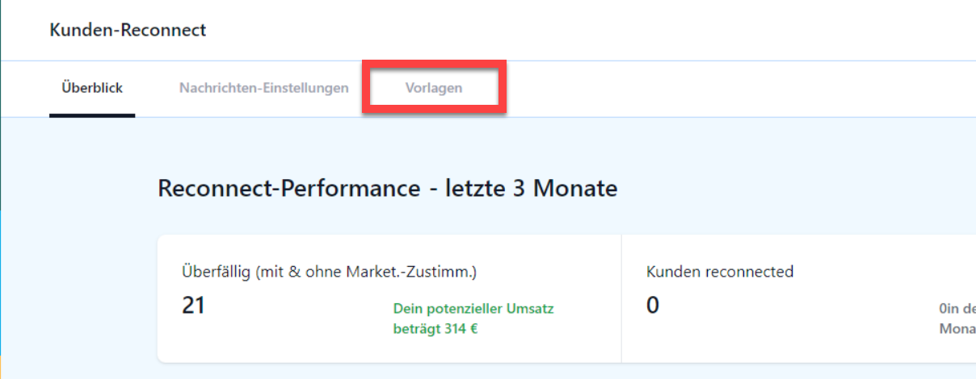Select the 'letzte 3 Monate' heading text
Image resolution: width=976 pixels, height=379 pixels.
pos(532,189)
